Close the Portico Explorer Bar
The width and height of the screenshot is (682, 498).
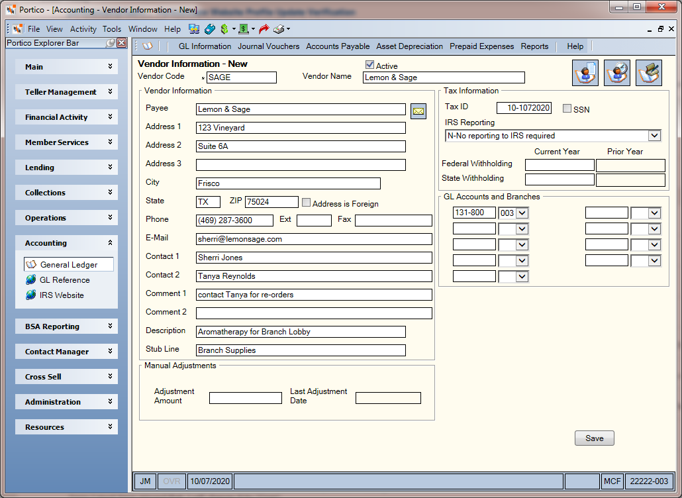[x=122, y=42]
